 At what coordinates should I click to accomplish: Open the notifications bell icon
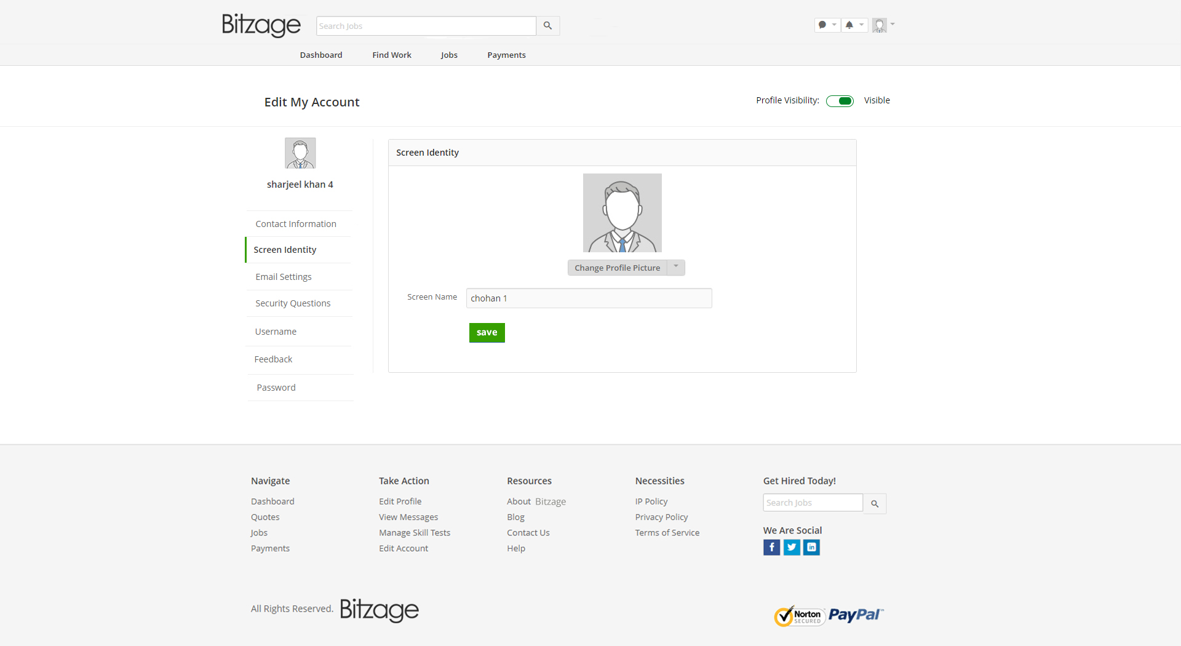click(x=849, y=25)
